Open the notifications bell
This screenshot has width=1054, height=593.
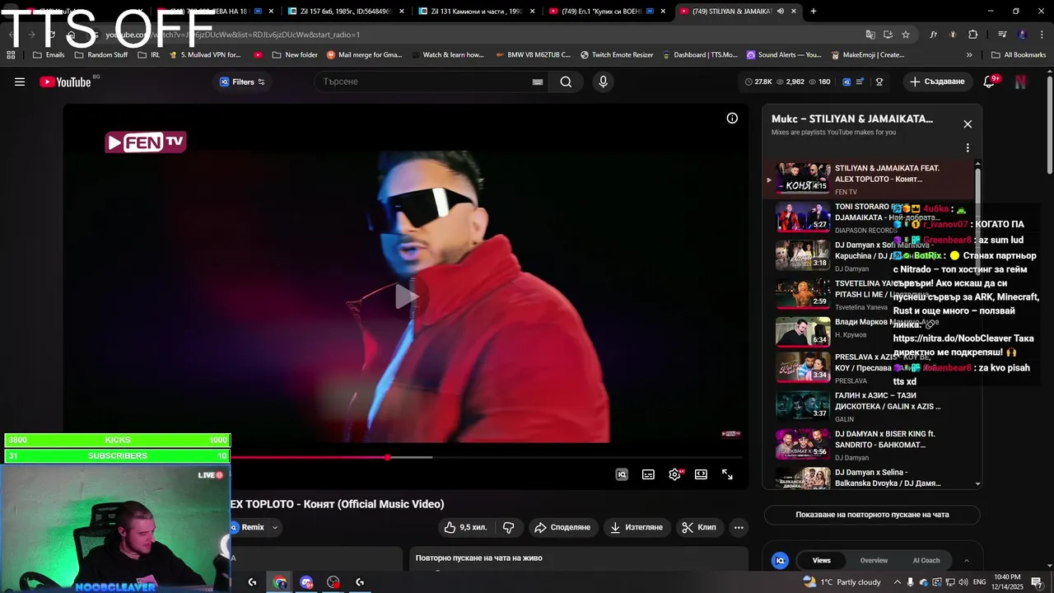pyautogui.click(x=990, y=82)
